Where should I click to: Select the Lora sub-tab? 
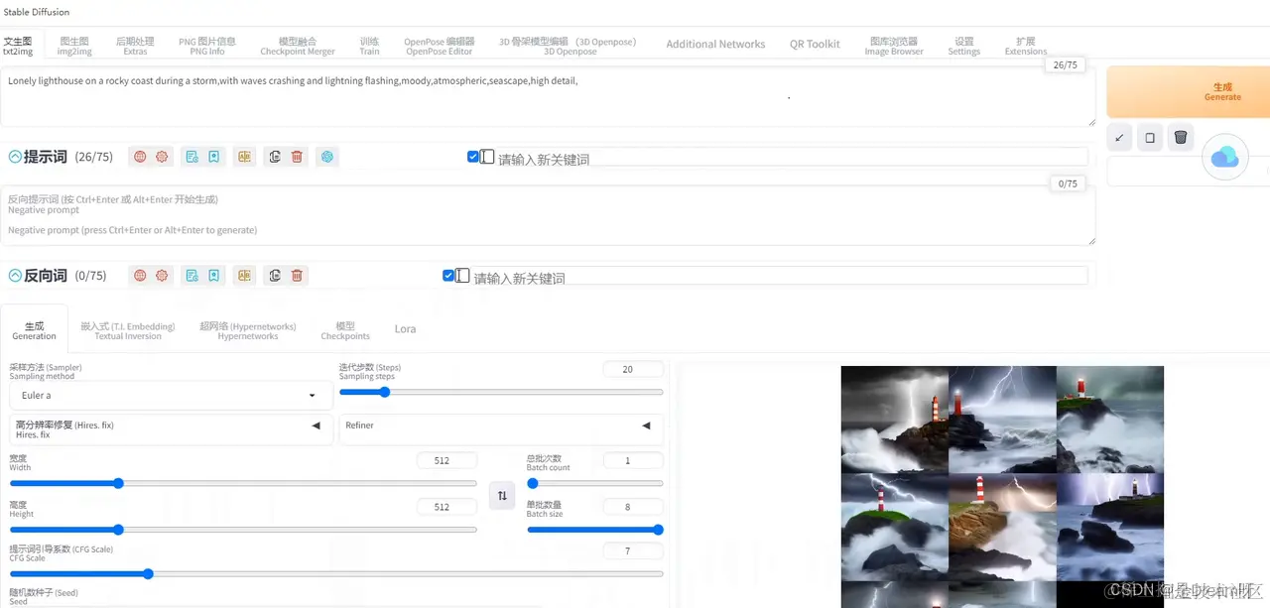click(x=405, y=329)
